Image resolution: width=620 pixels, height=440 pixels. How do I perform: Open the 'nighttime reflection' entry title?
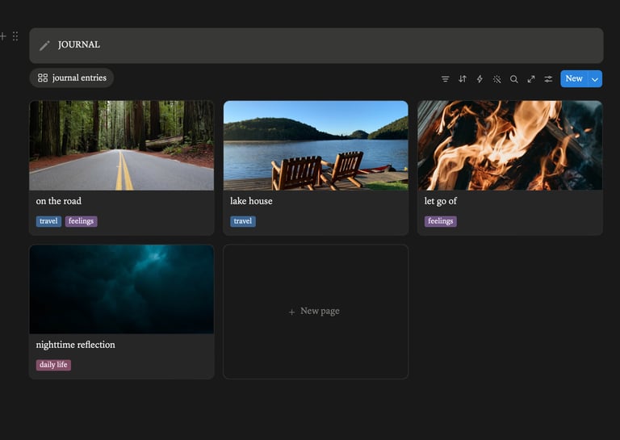(x=76, y=345)
